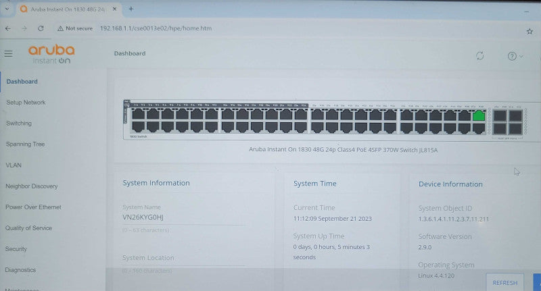
Task: Select SFP port 52
Action: pos(516,128)
